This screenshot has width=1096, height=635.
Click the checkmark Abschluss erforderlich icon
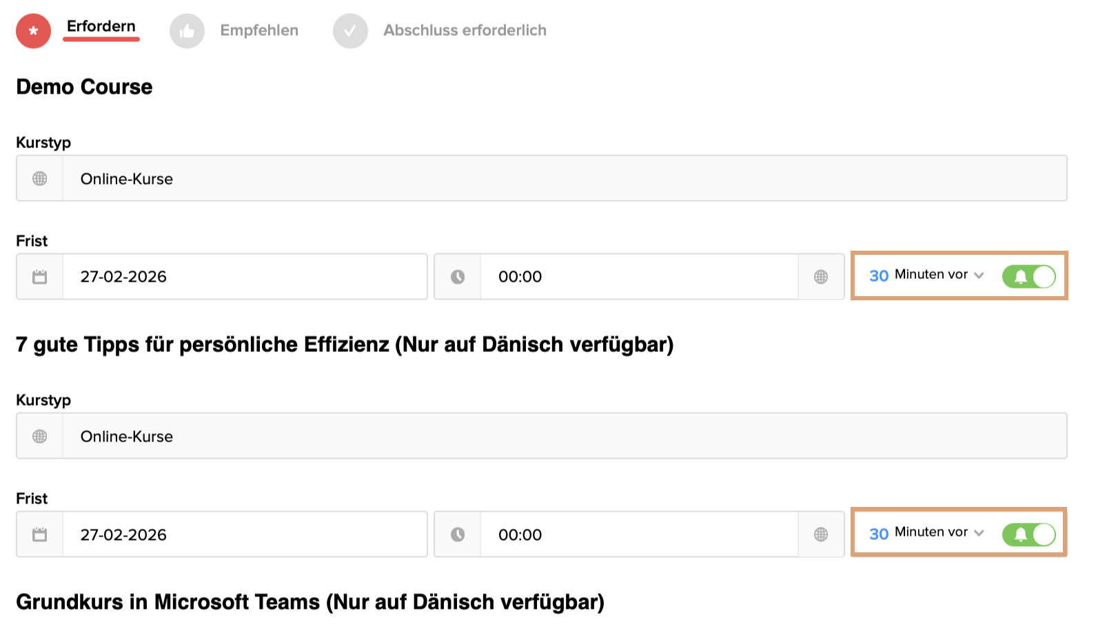[350, 31]
